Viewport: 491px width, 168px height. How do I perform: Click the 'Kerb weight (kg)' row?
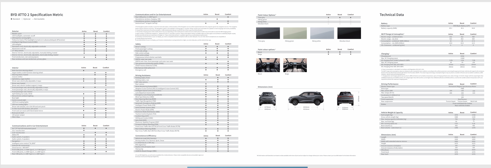click(x=432, y=115)
